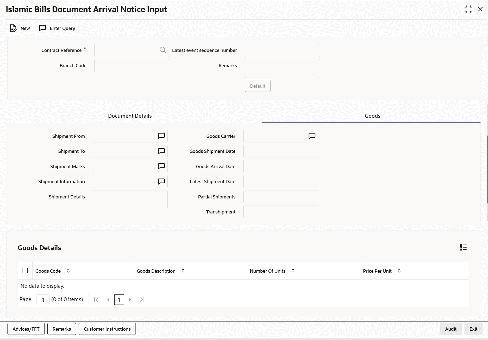488x340 pixels.
Task: Click the Partial Shipments field
Action: [281, 197]
